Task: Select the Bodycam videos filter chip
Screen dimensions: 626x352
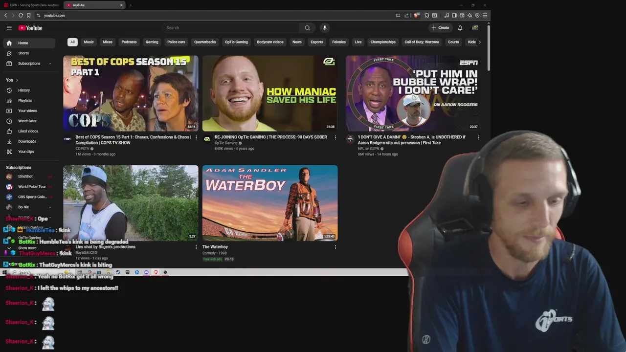Action: coord(270,42)
